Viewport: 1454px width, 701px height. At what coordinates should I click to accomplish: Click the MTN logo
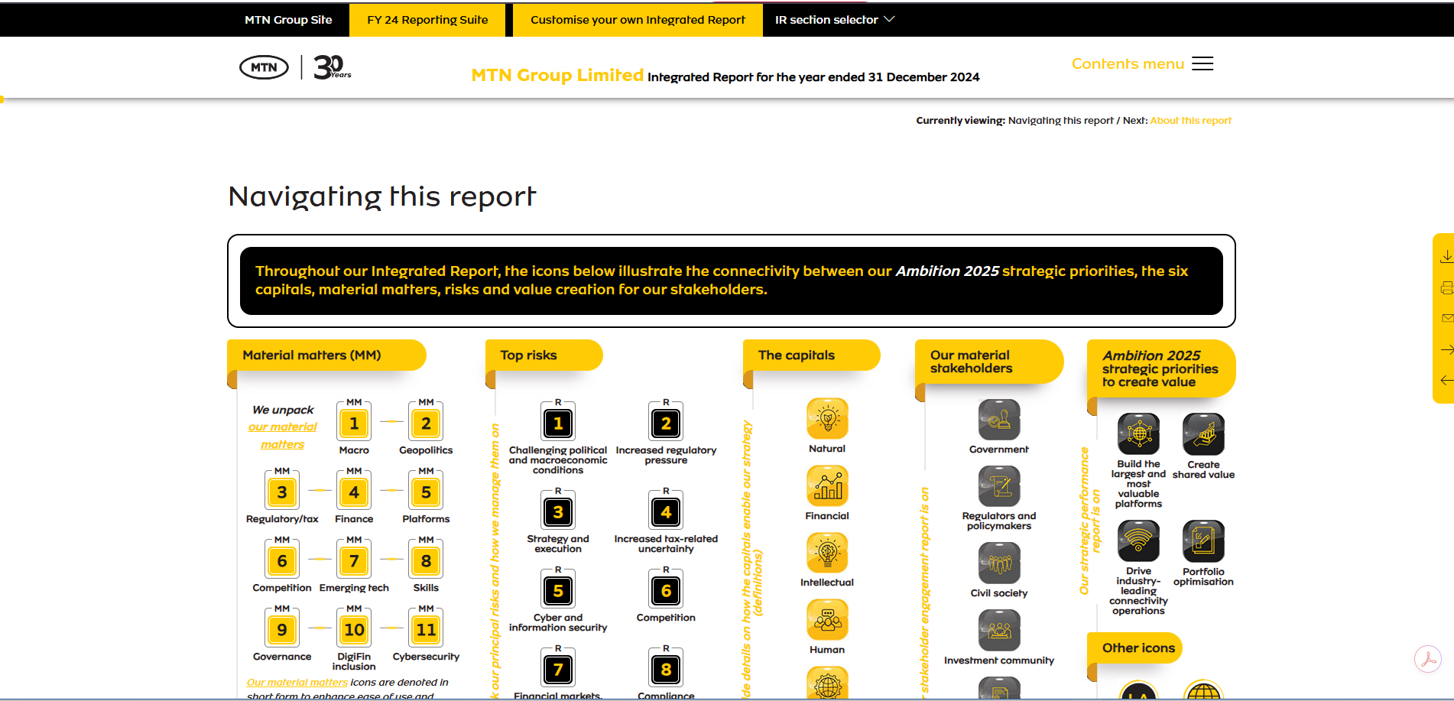[x=264, y=67]
